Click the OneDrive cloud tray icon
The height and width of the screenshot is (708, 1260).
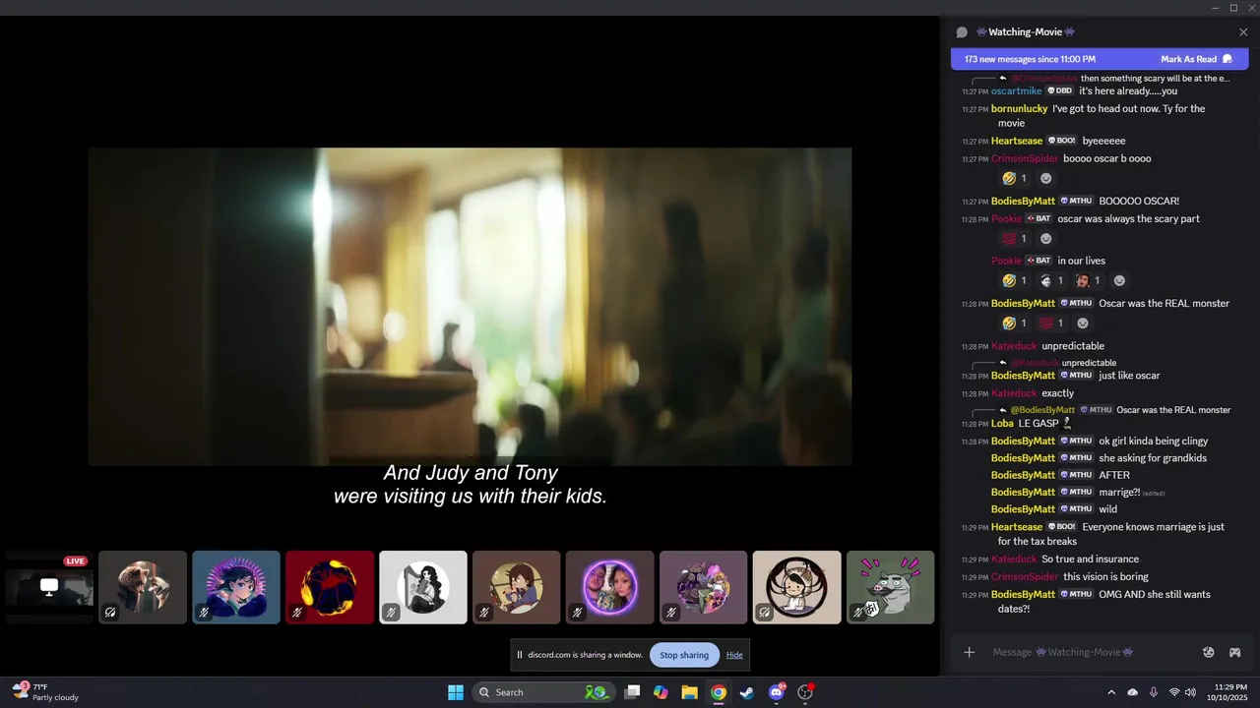(x=1132, y=692)
